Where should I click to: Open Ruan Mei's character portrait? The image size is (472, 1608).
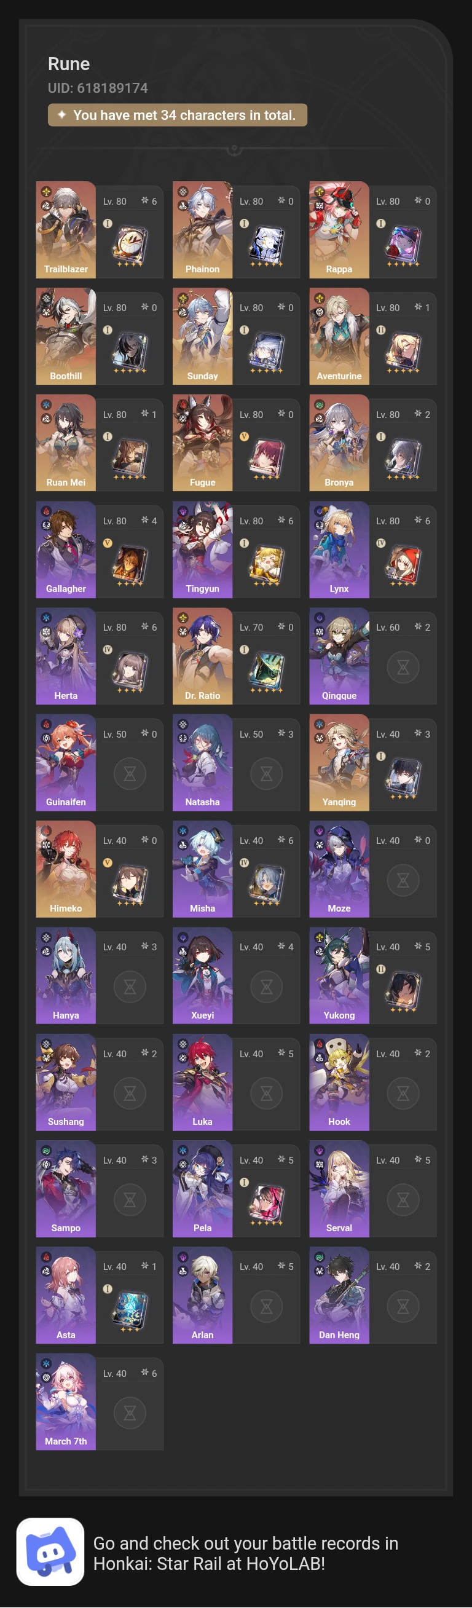click(66, 443)
